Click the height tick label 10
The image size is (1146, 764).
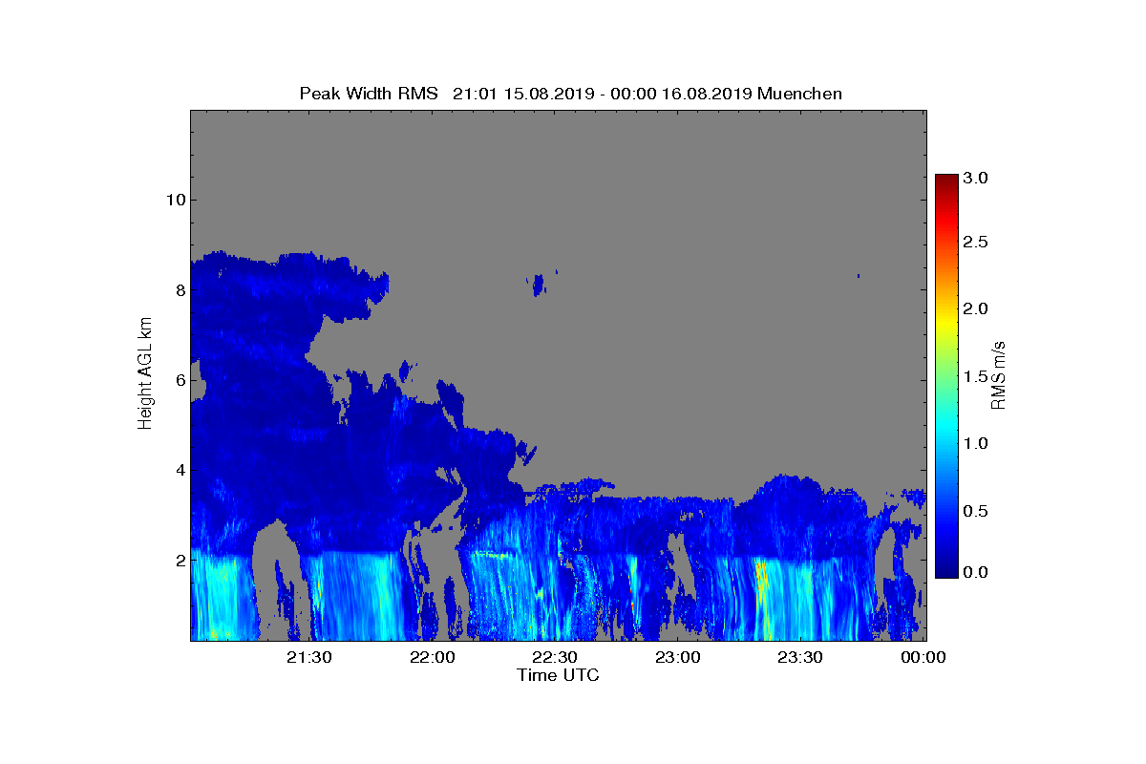click(175, 200)
